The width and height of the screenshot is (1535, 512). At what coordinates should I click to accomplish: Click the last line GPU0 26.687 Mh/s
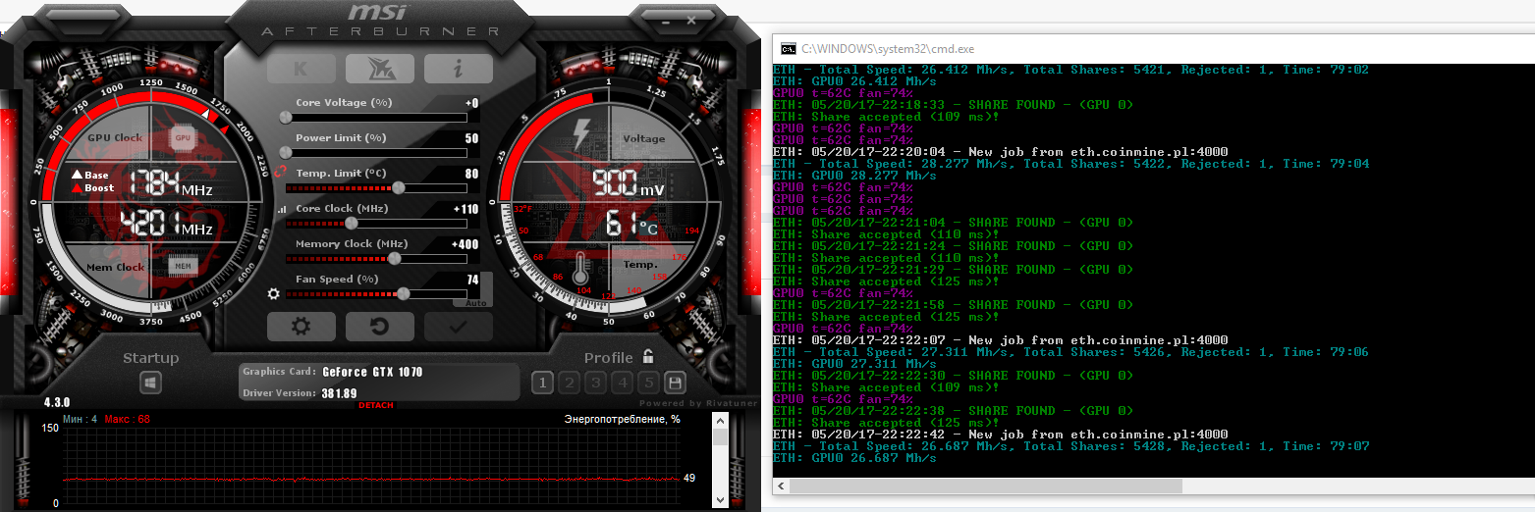(854, 458)
